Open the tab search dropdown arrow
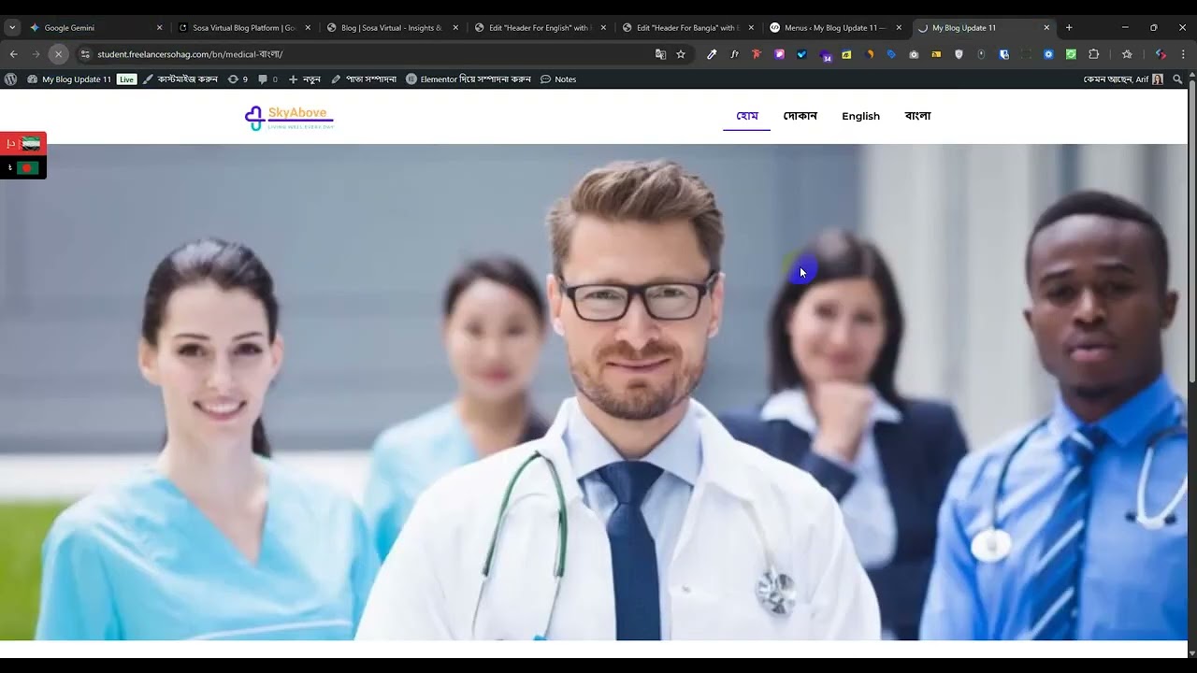 (x=12, y=28)
